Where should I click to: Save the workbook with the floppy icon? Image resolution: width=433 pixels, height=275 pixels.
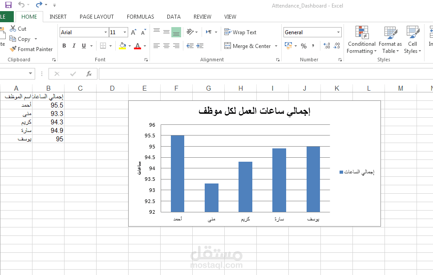pos(8,5)
